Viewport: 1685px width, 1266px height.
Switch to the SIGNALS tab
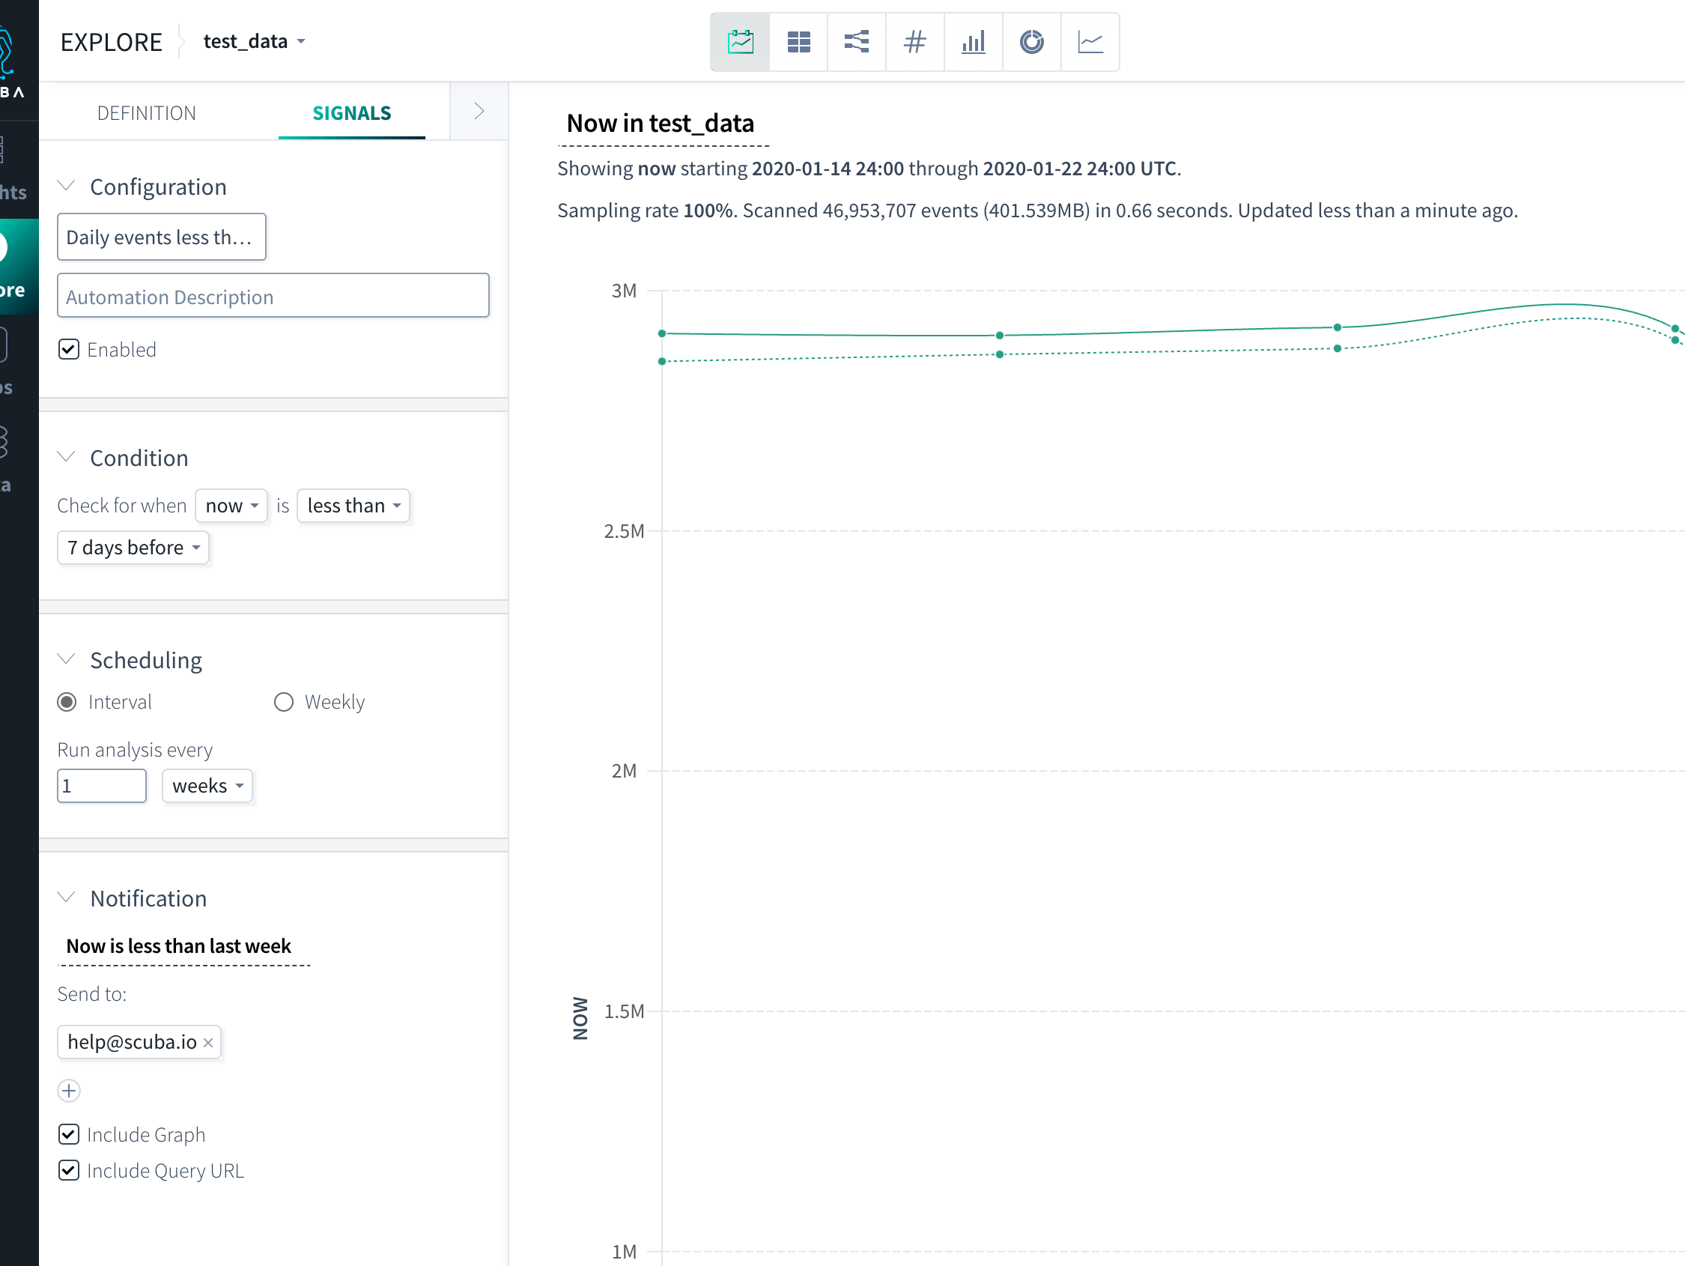(352, 113)
